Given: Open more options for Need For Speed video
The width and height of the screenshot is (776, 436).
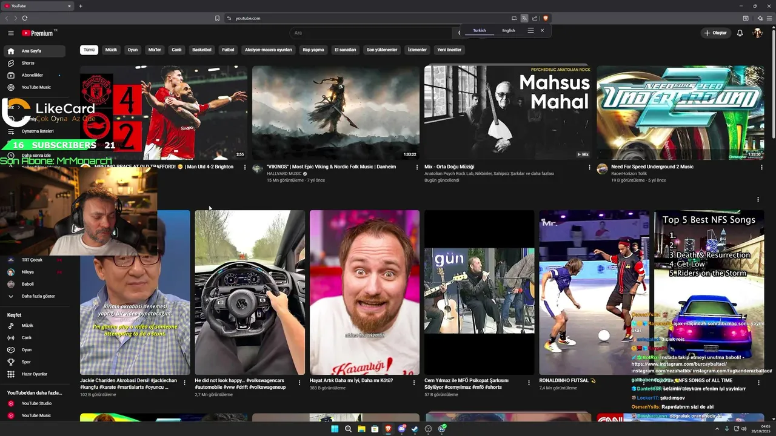Looking at the screenshot, I should coord(761,167).
